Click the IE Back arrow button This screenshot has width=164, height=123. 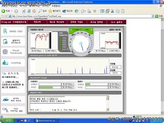click(x=4, y=11)
